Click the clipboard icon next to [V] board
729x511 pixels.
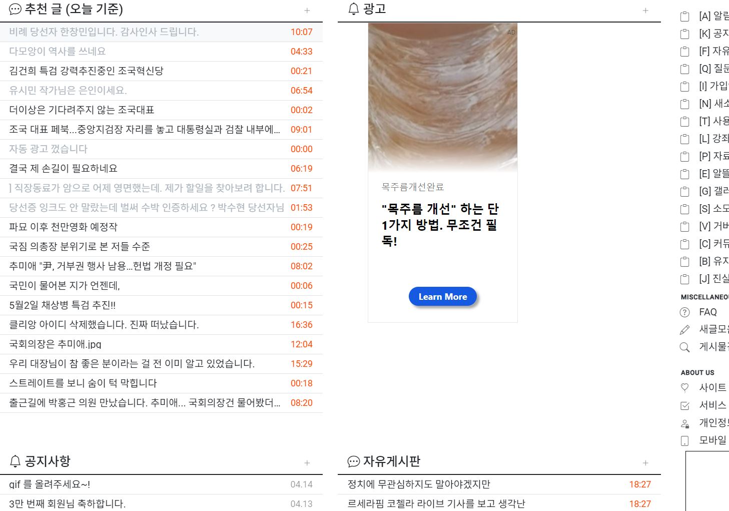tap(685, 227)
